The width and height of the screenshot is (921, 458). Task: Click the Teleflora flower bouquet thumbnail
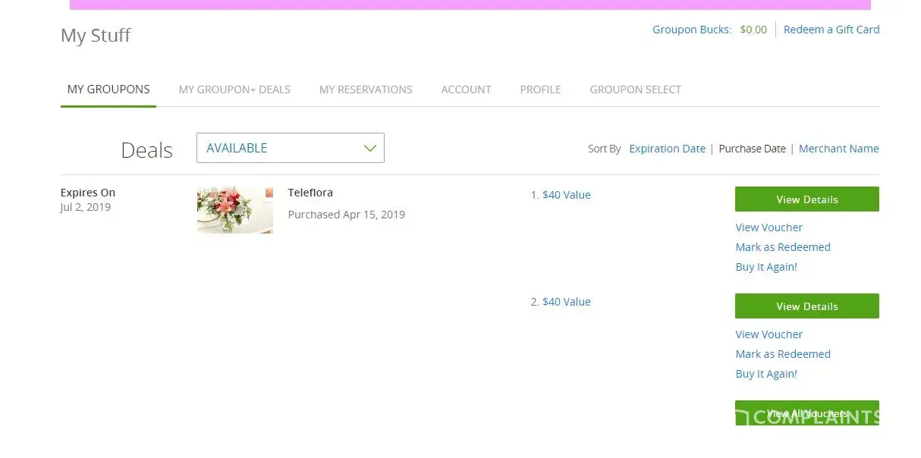[x=234, y=210]
